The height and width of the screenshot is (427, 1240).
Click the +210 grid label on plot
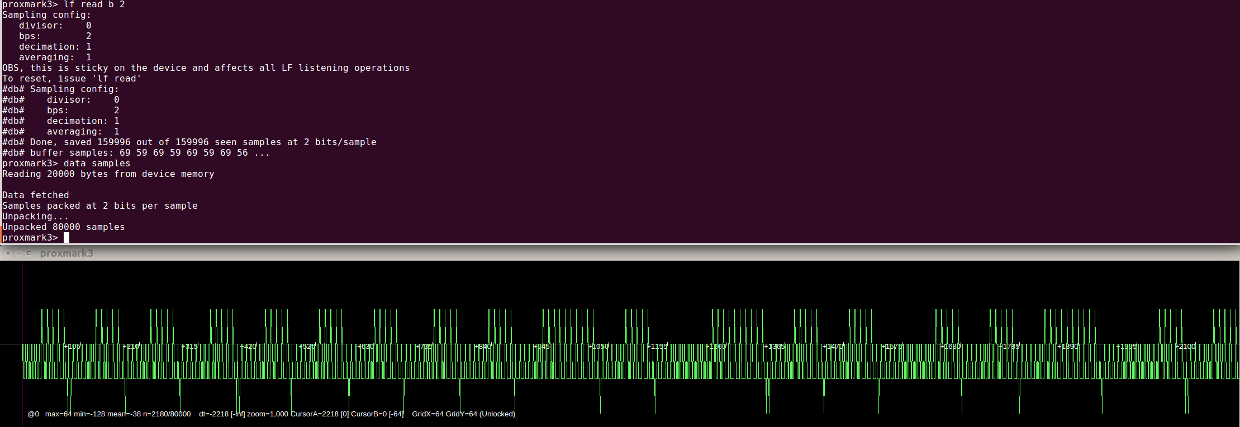pos(131,347)
